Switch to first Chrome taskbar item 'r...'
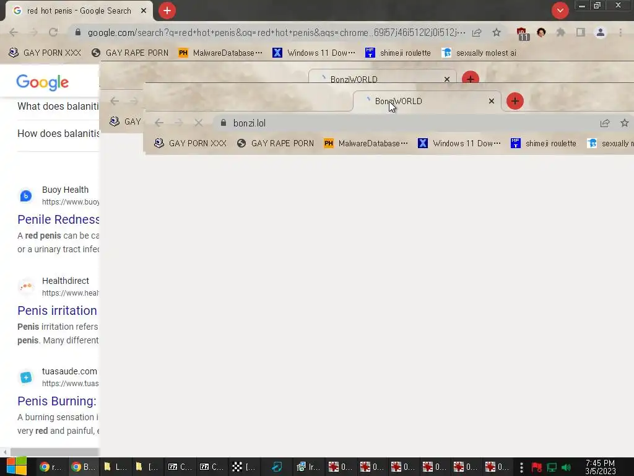634x476 pixels. 51,467
